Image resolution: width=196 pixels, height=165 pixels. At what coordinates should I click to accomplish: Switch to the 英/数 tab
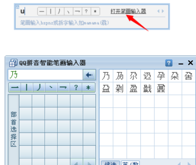[x=131, y=163]
